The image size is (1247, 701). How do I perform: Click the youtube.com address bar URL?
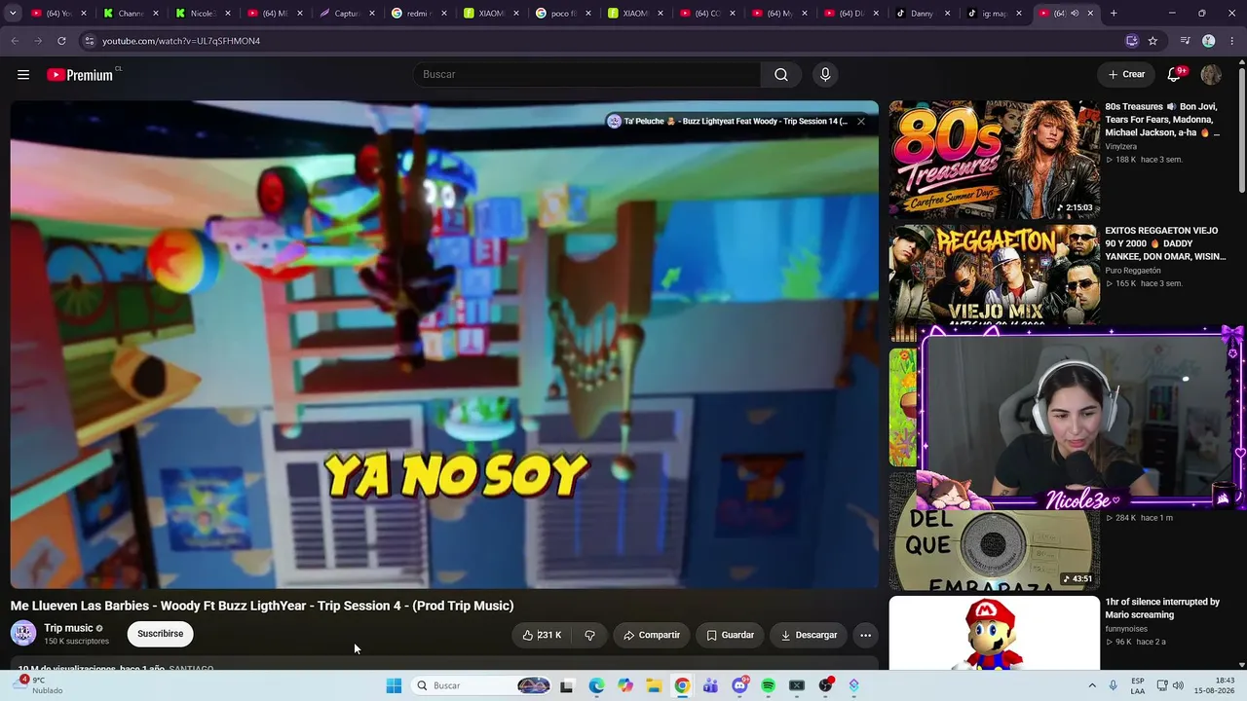click(x=181, y=41)
